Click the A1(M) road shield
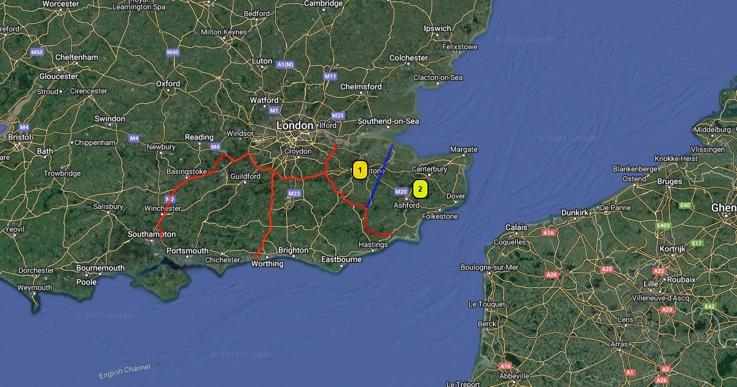Image resolution: width=737 pixels, height=387 pixels. (x=285, y=64)
